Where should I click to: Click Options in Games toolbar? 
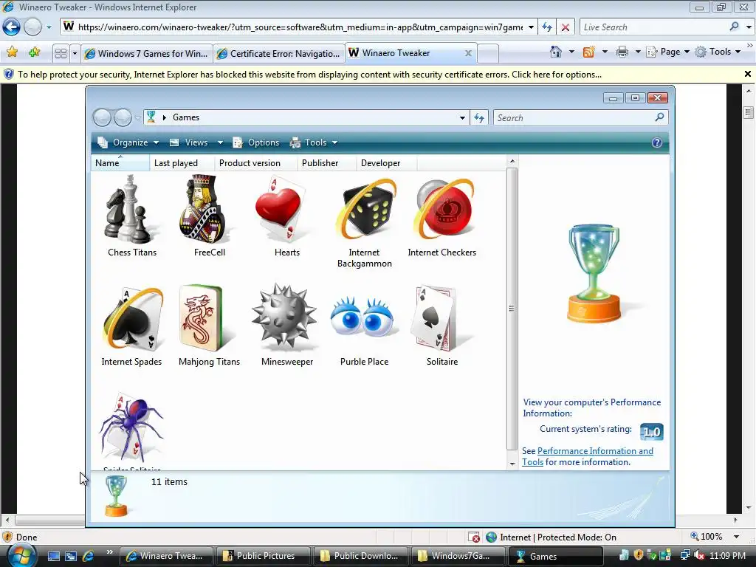pyautogui.click(x=255, y=142)
